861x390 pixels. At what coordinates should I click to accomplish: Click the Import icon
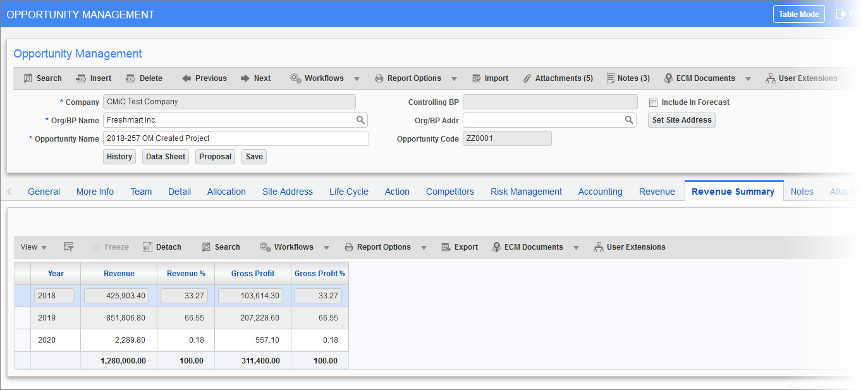pos(477,78)
